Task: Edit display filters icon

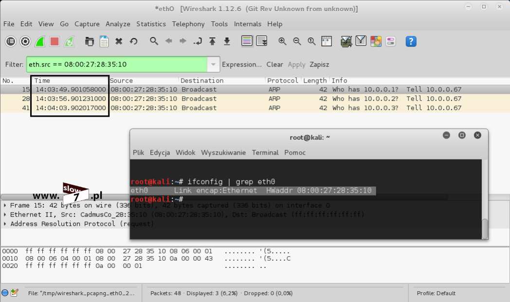Action: point(361,41)
